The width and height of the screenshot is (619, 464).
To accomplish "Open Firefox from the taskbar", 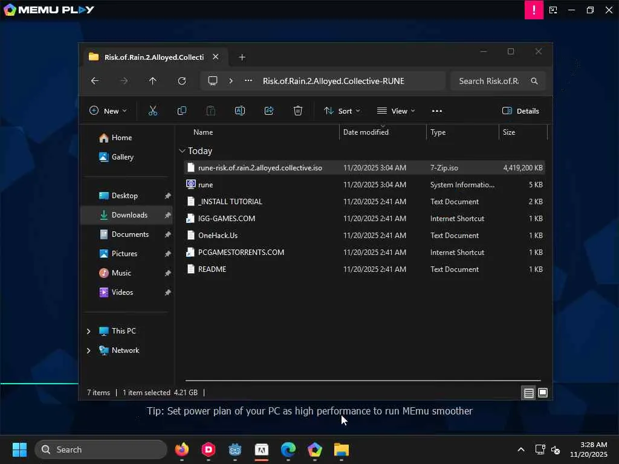I will click(x=182, y=449).
